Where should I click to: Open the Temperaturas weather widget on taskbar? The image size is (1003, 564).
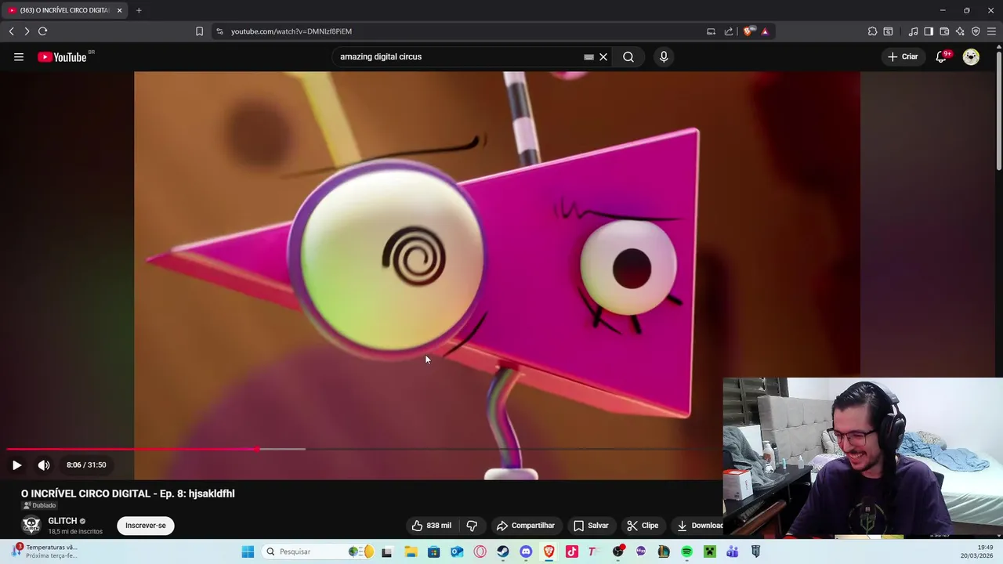point(45,551)
